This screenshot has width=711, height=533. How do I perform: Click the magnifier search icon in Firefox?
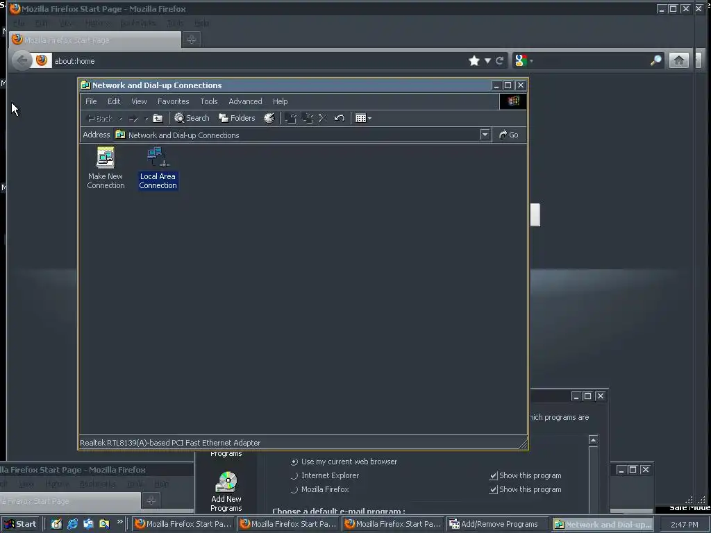[x=655, y=60]
